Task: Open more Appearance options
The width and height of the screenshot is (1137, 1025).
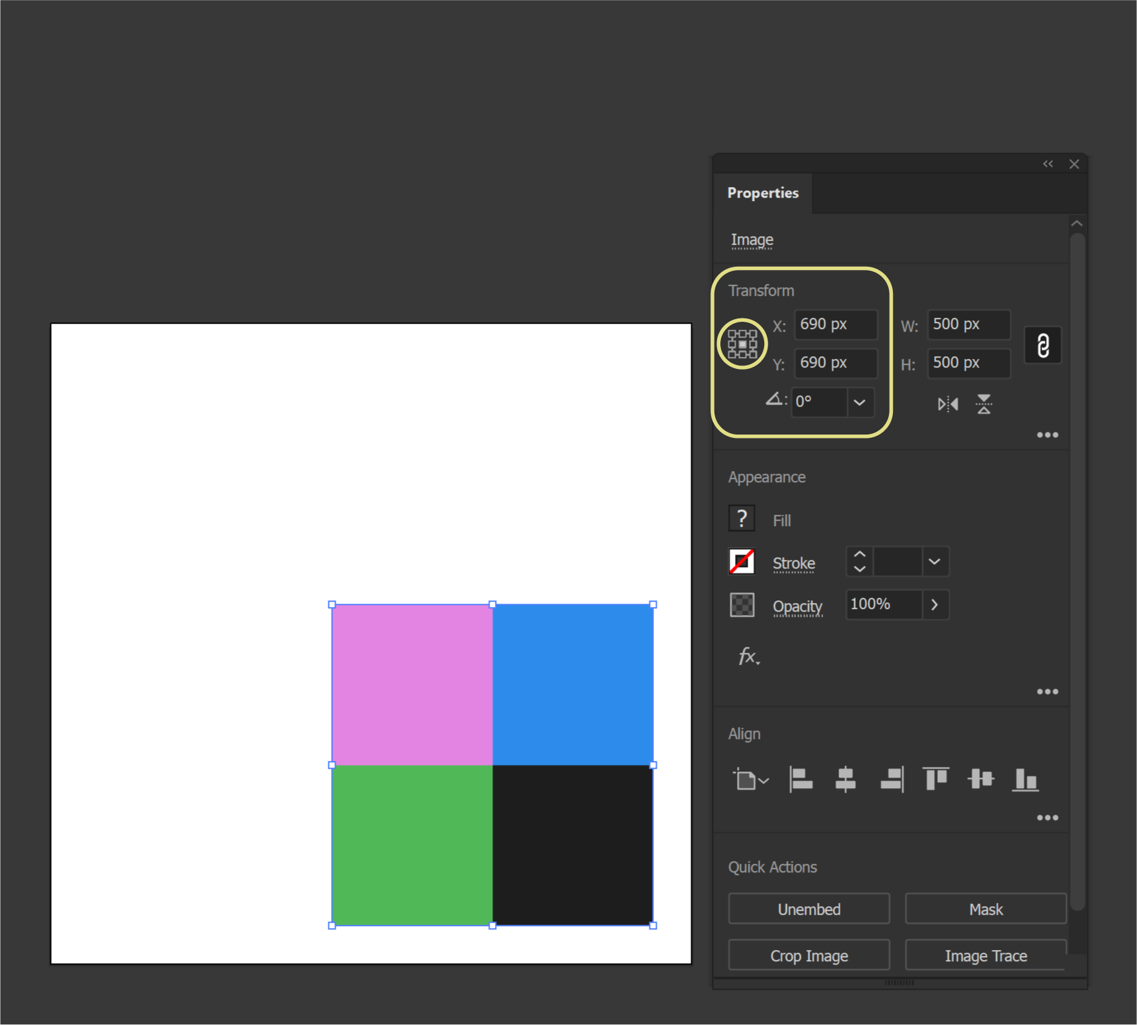Action: pyautogui.click(x=1047, y=692)
